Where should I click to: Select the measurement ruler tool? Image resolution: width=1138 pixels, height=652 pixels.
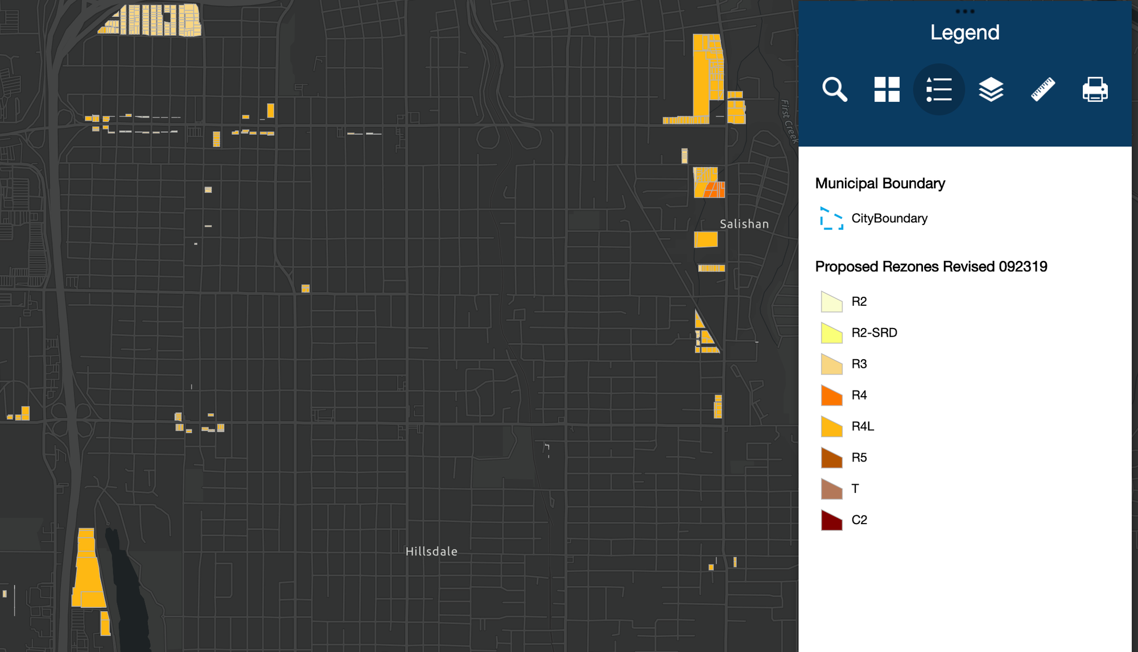pyautogui.click(x=1042, y=90)
